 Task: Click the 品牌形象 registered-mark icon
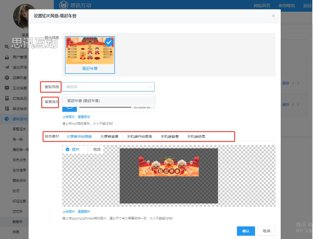(x=7, y=78)
